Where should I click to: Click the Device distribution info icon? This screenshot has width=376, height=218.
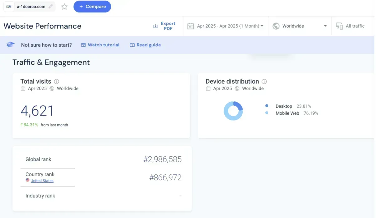tap(264, 81)
